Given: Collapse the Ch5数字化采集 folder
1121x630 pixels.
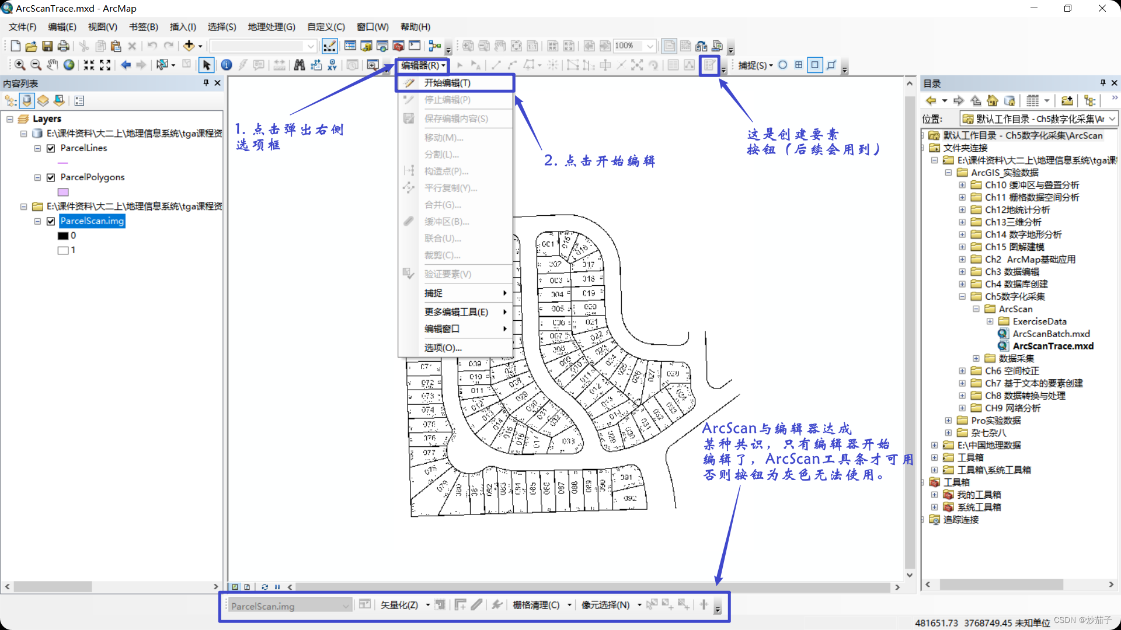Looking at the screenshot, I should point(962,296).
